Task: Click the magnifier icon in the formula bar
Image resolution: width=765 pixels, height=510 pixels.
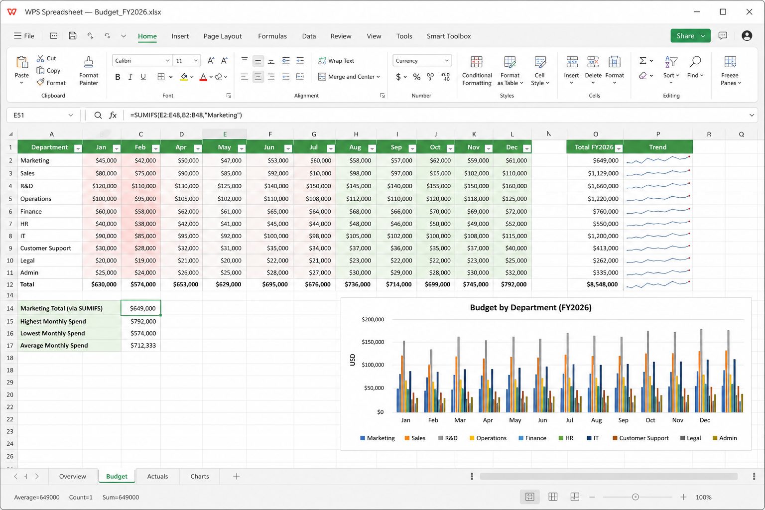Action: 98,115
